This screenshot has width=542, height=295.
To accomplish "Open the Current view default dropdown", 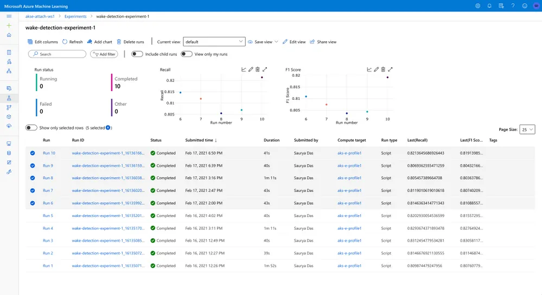I will click(214, 42).
